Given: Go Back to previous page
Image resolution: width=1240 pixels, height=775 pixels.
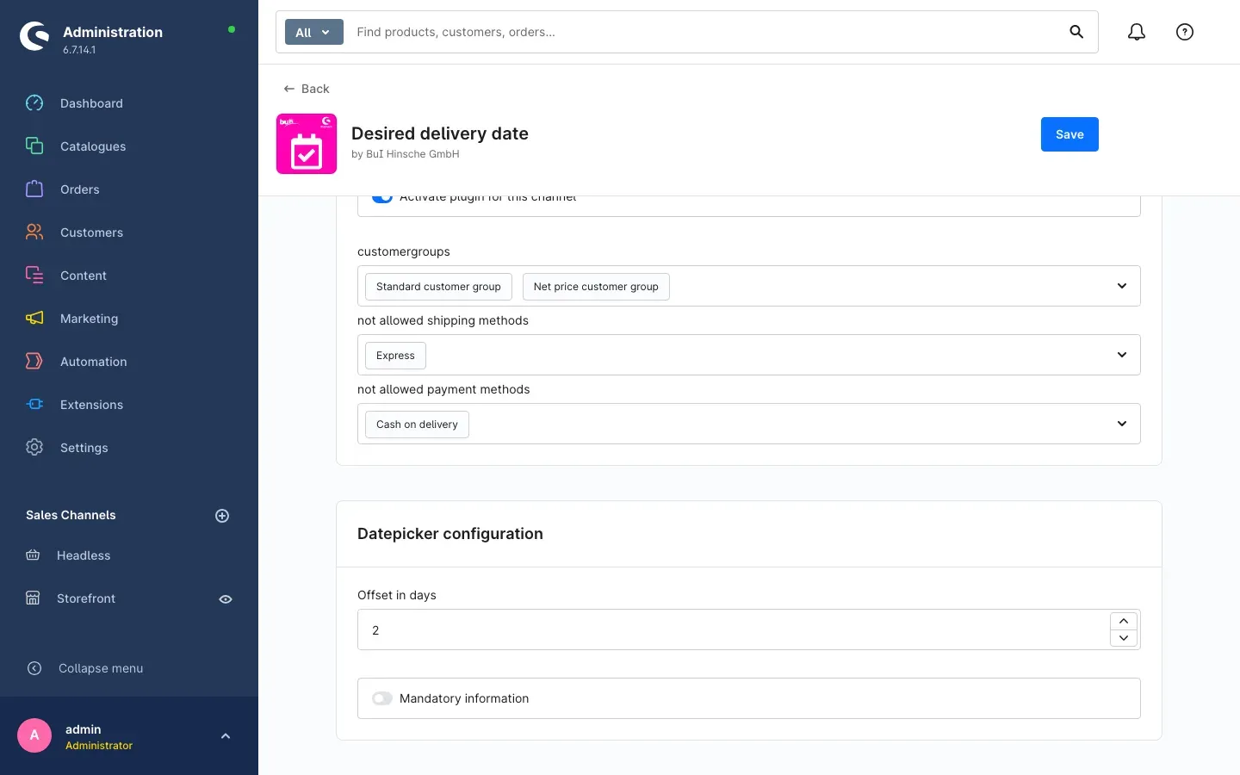Looking at the screenshot, I should click(307, 89).
